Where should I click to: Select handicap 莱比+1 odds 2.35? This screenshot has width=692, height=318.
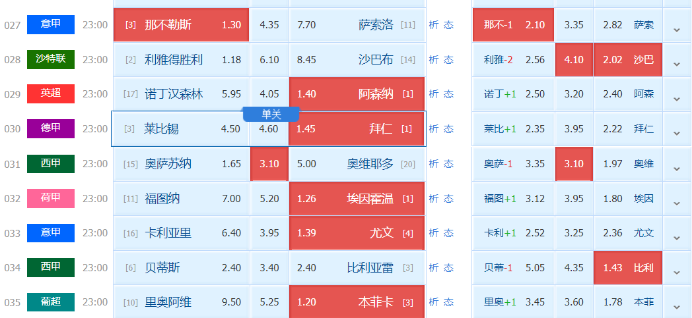click(513, 129)
